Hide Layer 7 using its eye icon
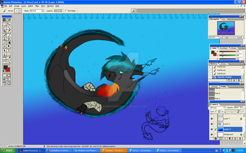Viewport: 246px width, 153px height. 211,119
